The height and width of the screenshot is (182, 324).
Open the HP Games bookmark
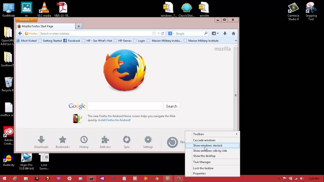click(123, 41)
